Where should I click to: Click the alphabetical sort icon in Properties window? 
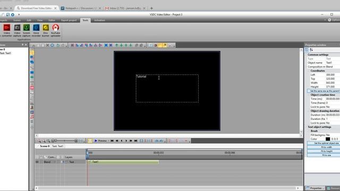(x=311, y=50)
